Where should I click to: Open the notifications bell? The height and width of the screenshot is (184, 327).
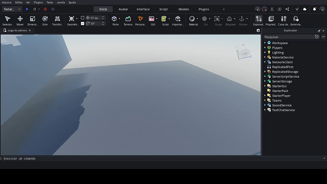pos(315,9)
